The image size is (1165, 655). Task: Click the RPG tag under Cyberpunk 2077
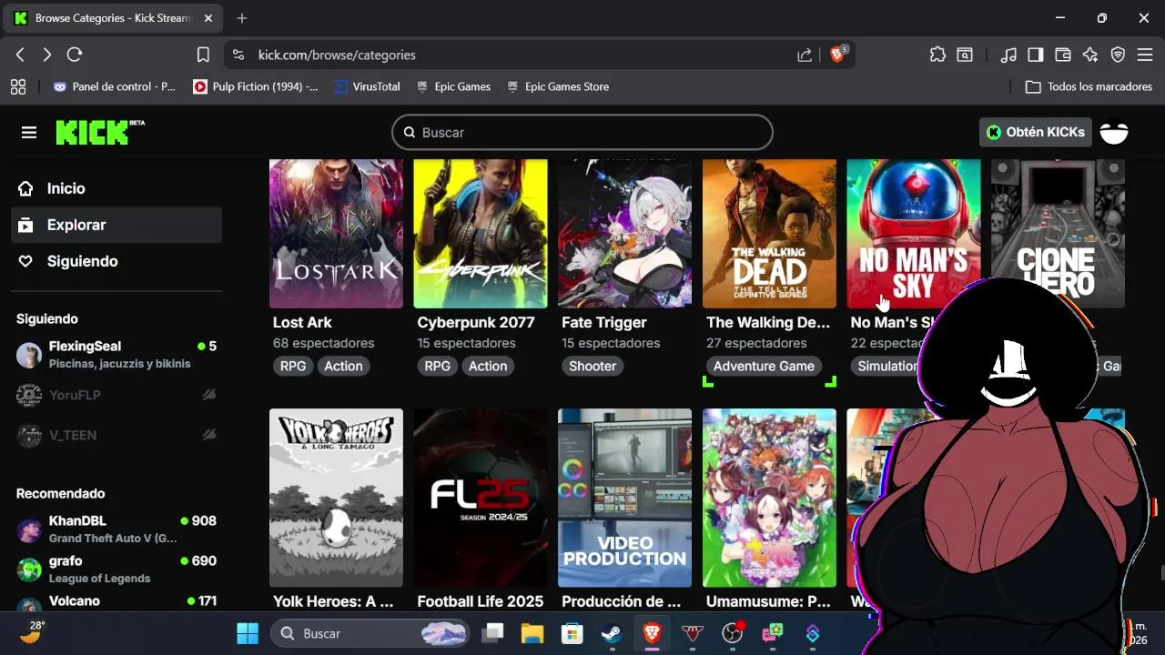[x=438, y=366]
